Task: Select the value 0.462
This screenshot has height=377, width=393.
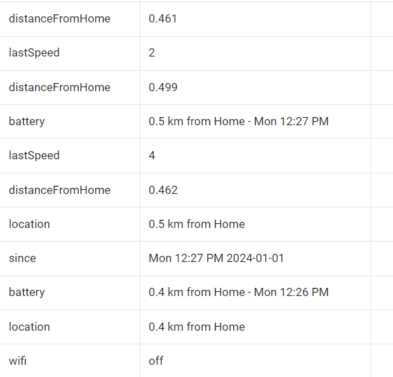Action: pos(163,190)
